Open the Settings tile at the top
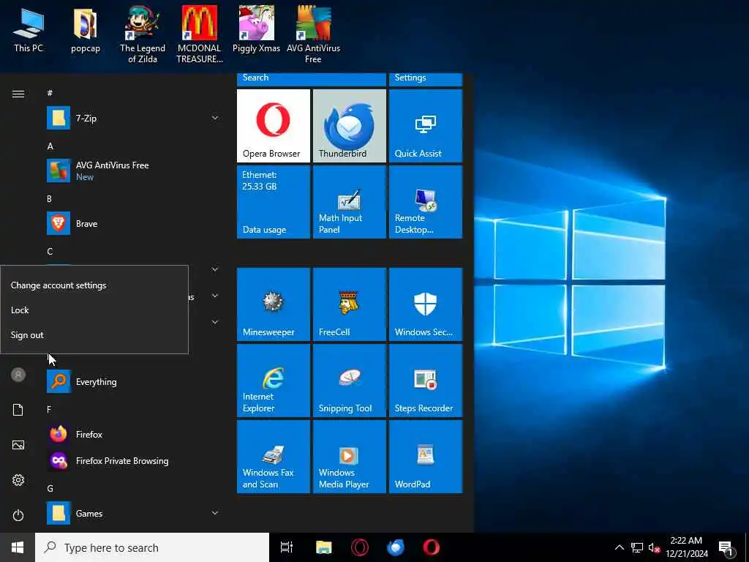Image resolution: width=749 pixels, height=562 pixels. click(426, 79)
